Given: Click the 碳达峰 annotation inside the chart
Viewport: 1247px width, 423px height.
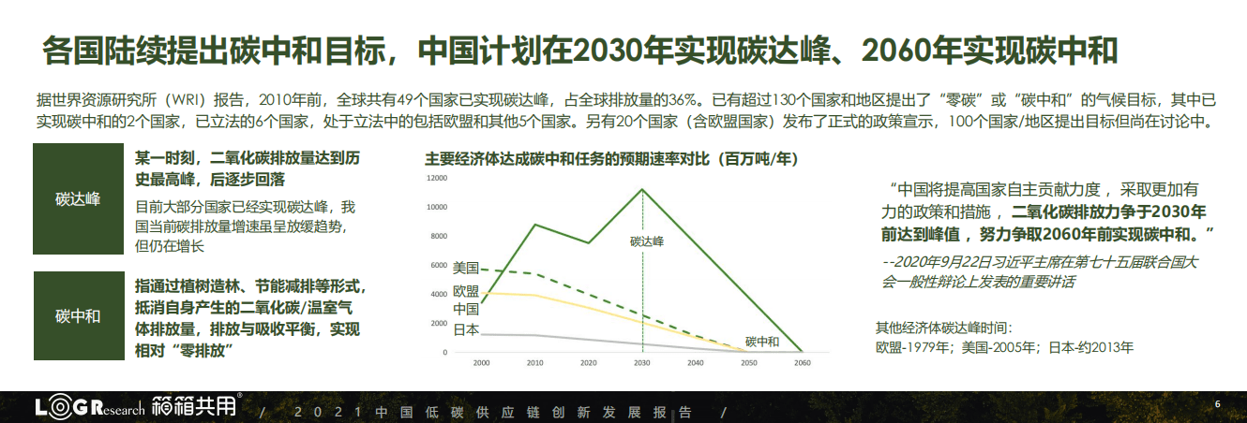Looking at the screenshot, I should tap(646, 241).
